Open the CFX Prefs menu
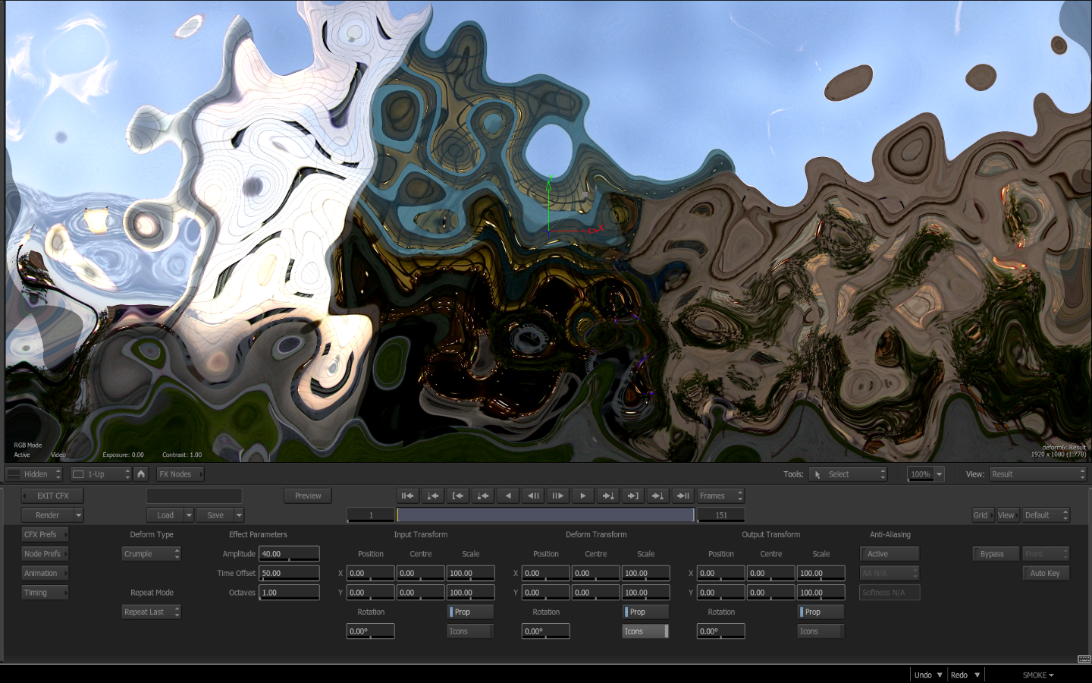Image resolution: width=1092 pixels, height=683 pixels. coord(45,535)
